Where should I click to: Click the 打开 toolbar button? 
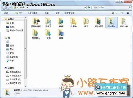point(19,13)
